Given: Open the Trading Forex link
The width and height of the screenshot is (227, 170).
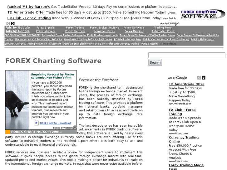Looking at the screenshot, I should pyautogui.click(x=163, y=28).
